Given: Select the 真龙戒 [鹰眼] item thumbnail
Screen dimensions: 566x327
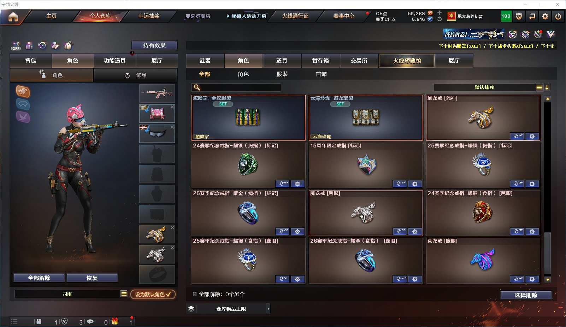Looking at the screenshot, I should (483, 260).
